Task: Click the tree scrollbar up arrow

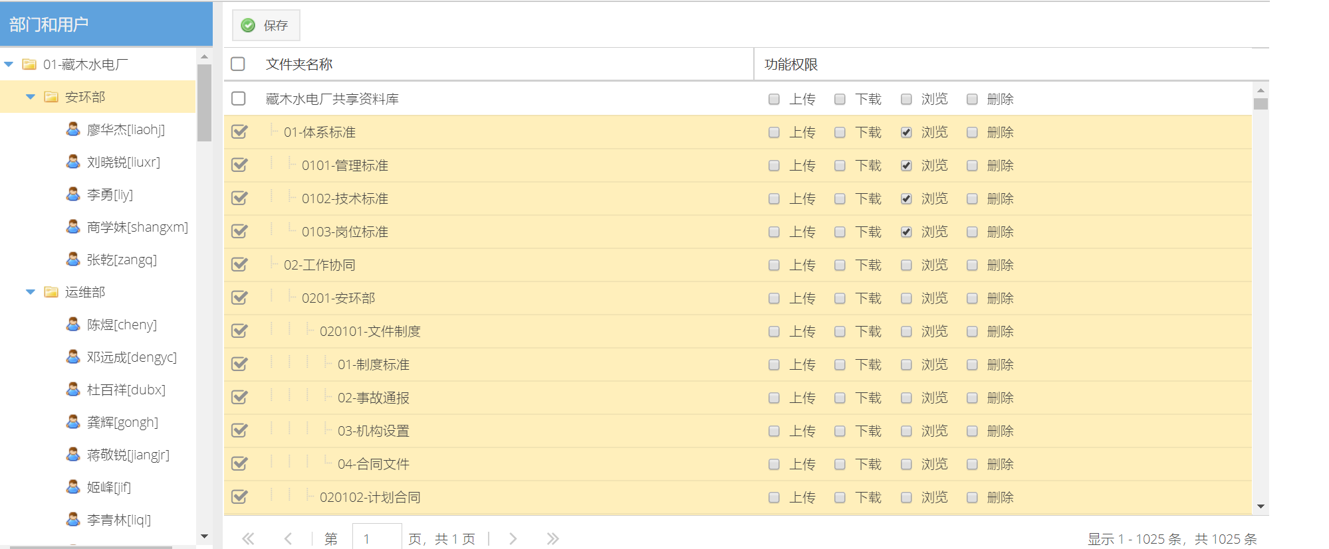Action: click(x=204, y=57)
